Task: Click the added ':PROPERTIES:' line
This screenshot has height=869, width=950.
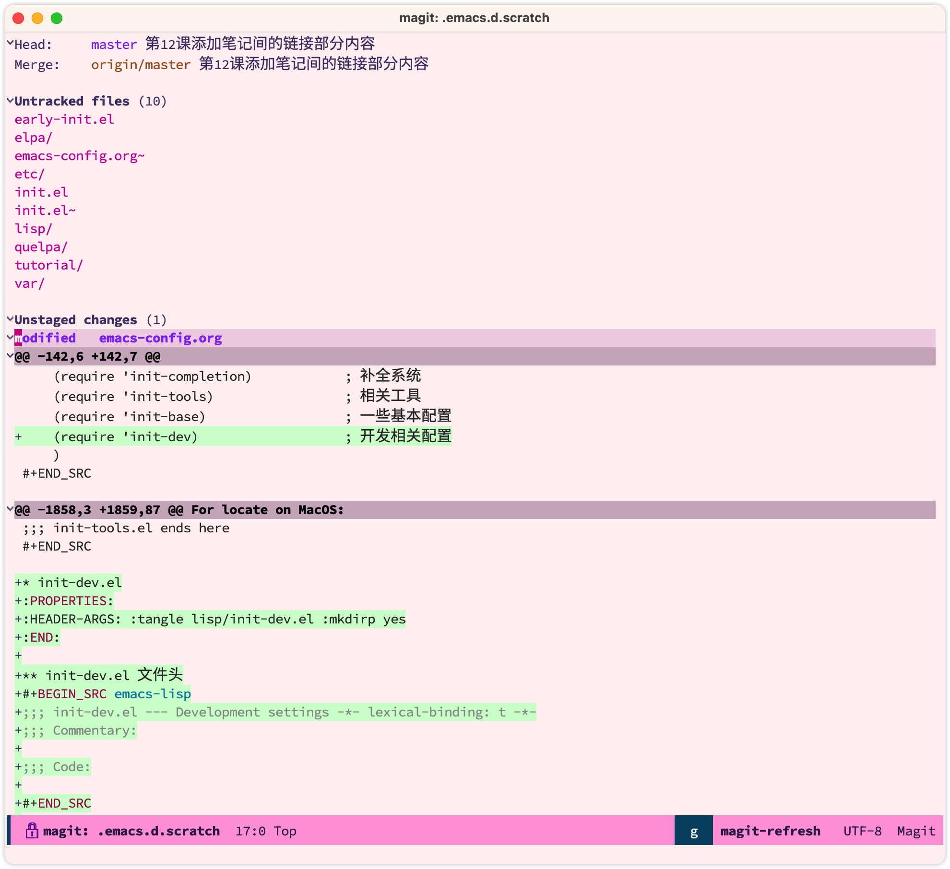Action: (x=64, y=601)
